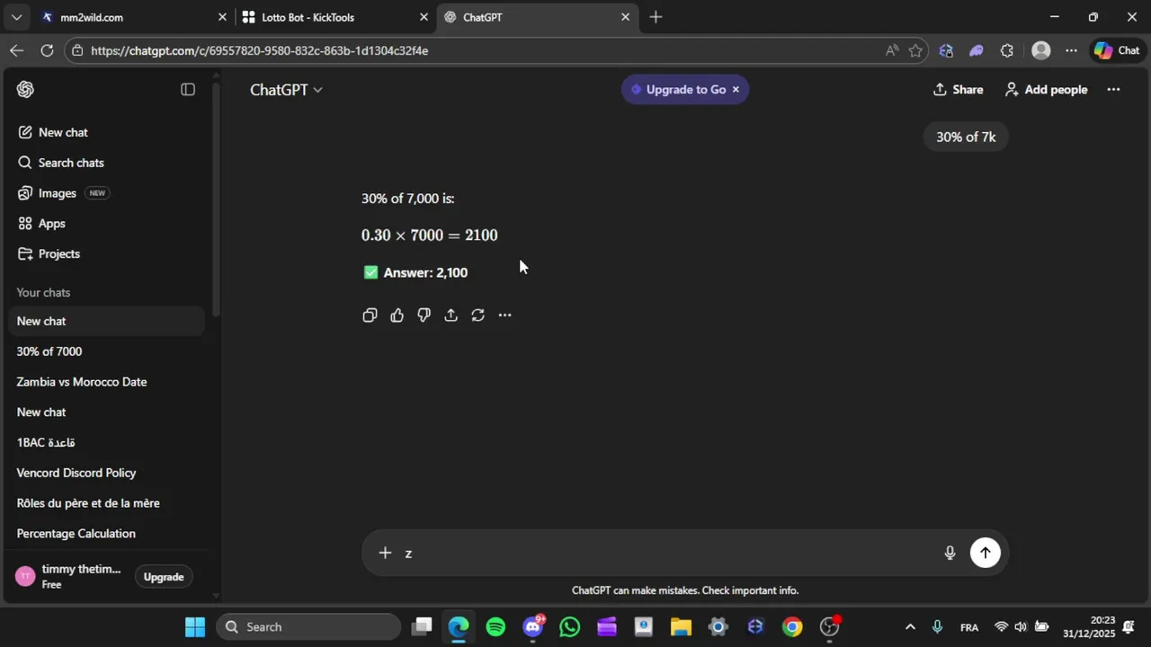
Task: Click the Upgrade button in the sidebar
Action: pos(164,577)
